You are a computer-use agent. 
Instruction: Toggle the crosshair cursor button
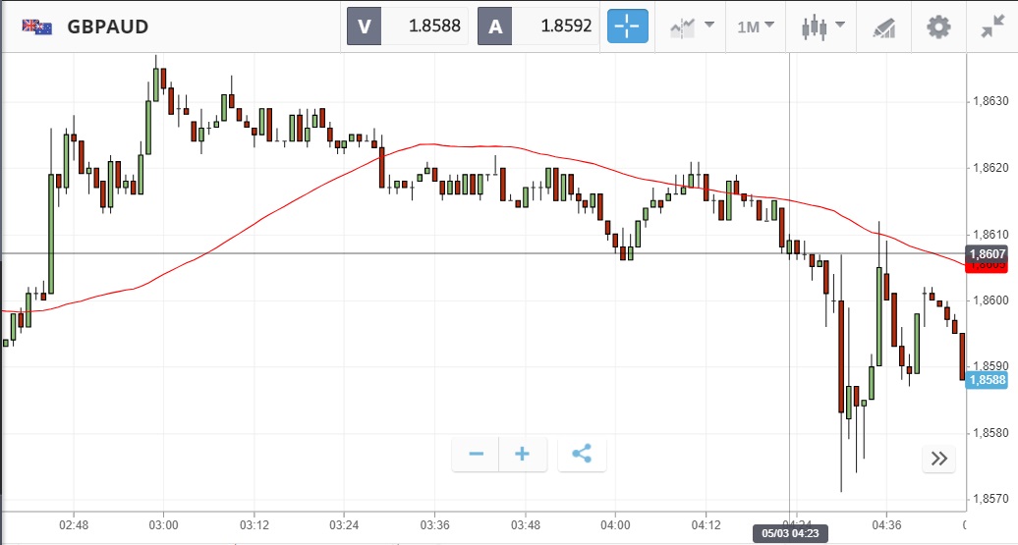[x=628, y=27]
